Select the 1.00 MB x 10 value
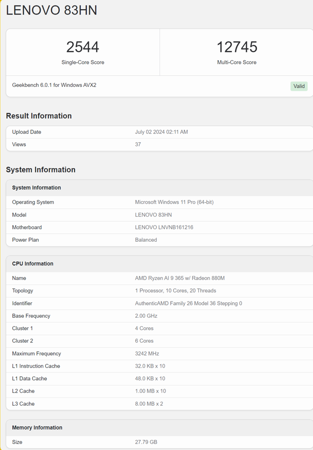Viewport: 313px width, 450px height. coord(150,391)
